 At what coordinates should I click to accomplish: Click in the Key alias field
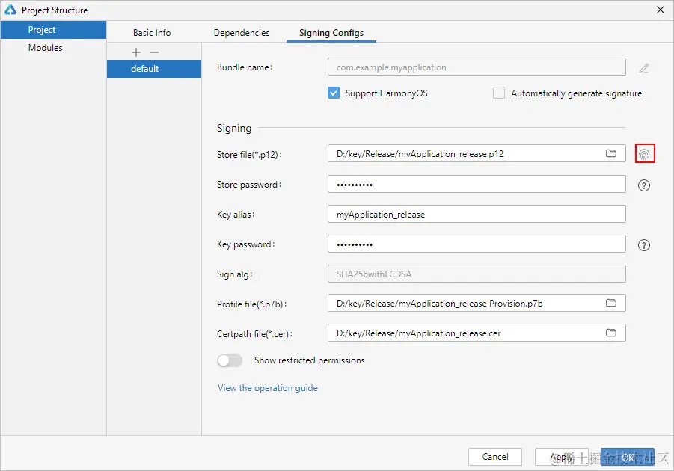477,214
